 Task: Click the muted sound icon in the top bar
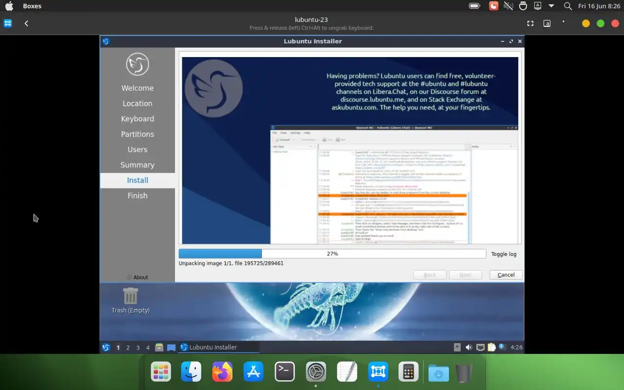coord(508,6)
